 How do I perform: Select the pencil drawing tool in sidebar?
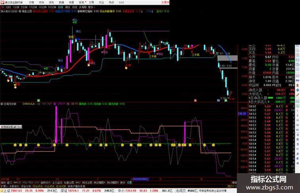click(297, 94)
